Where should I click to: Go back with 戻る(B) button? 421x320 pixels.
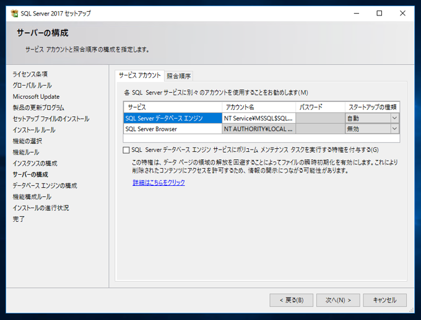(292, 300)
